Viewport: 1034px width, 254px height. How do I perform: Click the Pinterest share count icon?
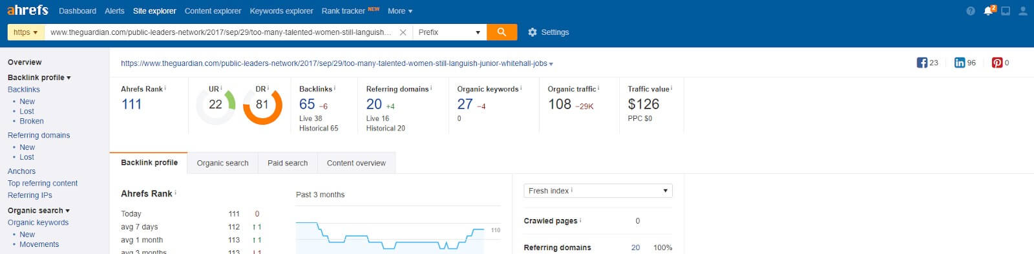pyautogui.click(x=997, y=63)
